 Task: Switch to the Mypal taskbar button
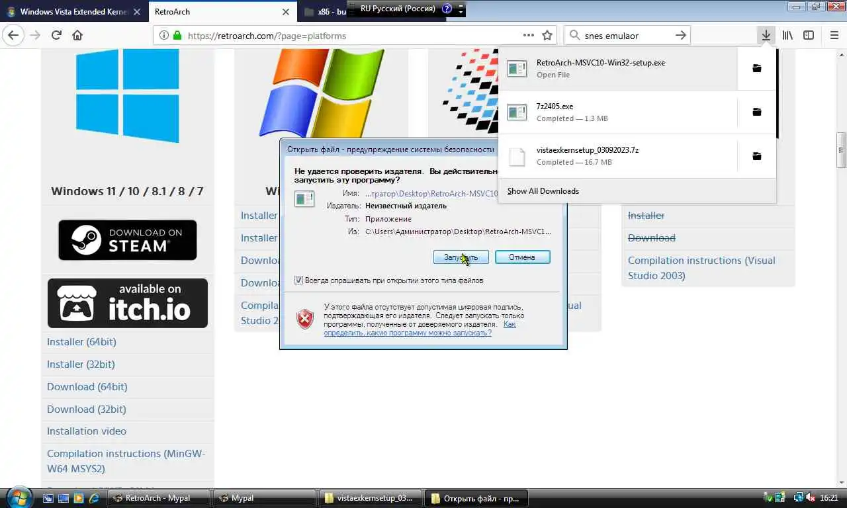[x=265, y=498]
